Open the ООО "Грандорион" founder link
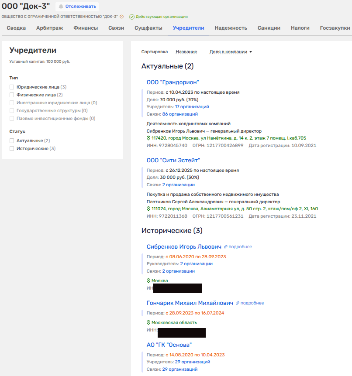The width and height of the screenshot is (352, 376). tap(173, 82)
